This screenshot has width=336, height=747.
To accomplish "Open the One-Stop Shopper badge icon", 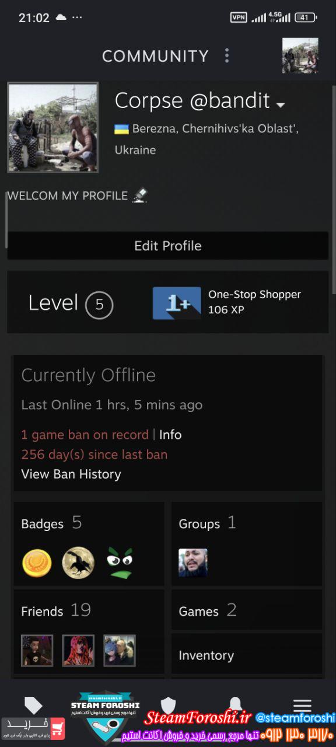I will click(177, 303).
